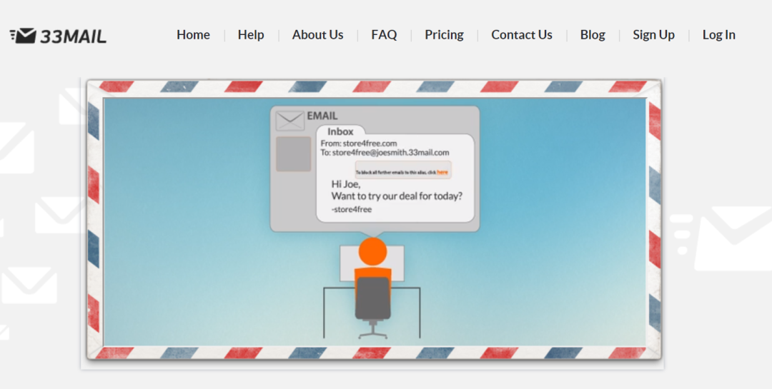
Task: Click the orange "here" block-alias link
Action: click(442, 172)
